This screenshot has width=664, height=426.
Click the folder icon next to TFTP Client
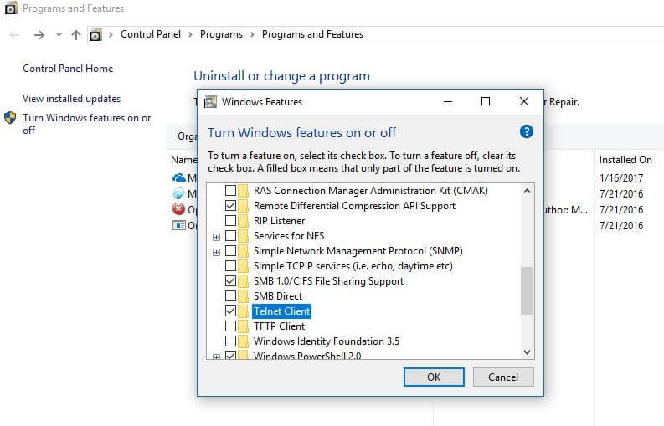(x=243, y=326)
